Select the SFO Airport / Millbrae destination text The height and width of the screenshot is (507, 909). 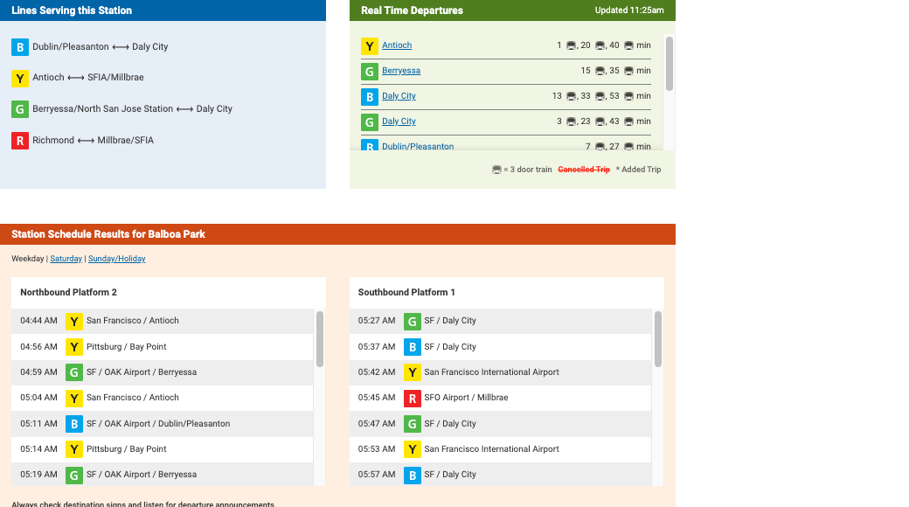pyautogui.click(x=466, y=398)
